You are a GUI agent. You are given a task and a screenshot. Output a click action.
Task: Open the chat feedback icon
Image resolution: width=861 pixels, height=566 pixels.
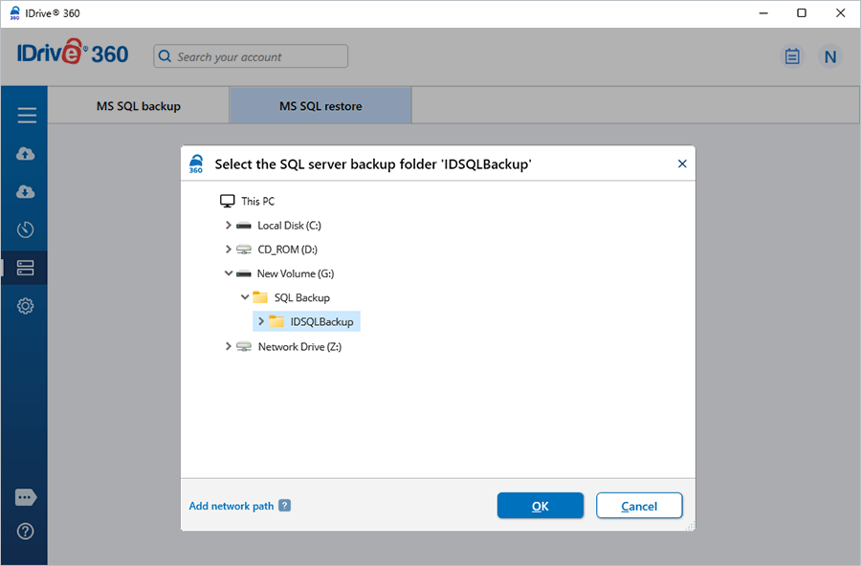(x=26, y=498)
